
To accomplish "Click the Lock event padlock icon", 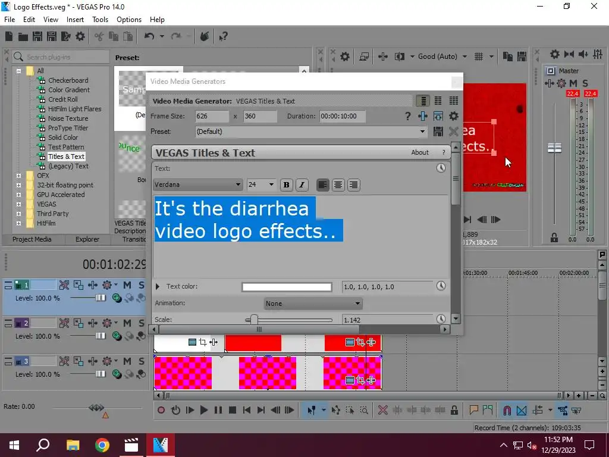I will click(454, 410).
